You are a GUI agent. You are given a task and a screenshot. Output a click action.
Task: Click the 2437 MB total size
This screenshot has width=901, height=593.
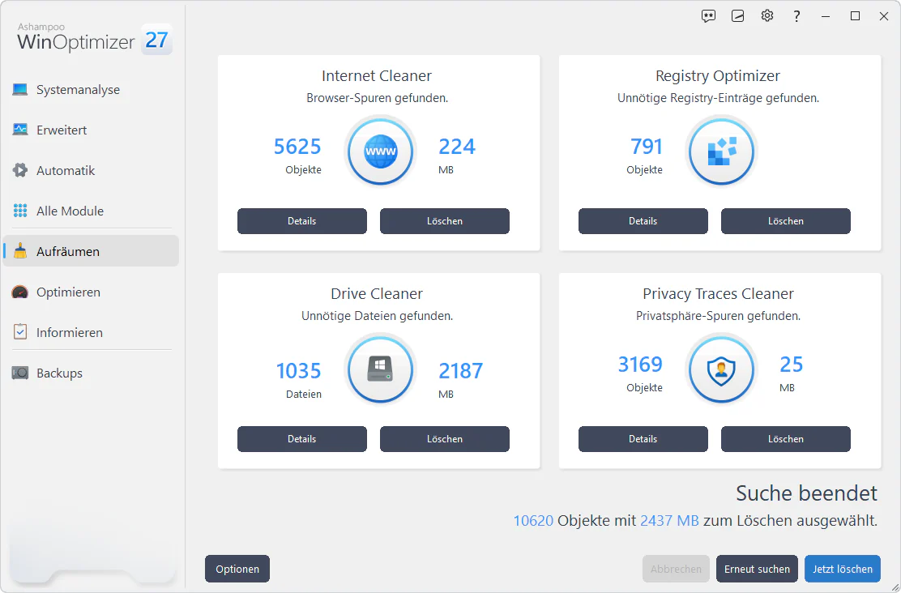669,521
